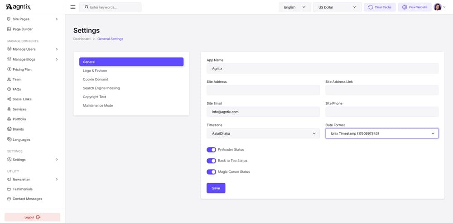Switch to Maintenance Mode settings tab
The width and height of the screenshot is (453, 223).
[98, 105]
